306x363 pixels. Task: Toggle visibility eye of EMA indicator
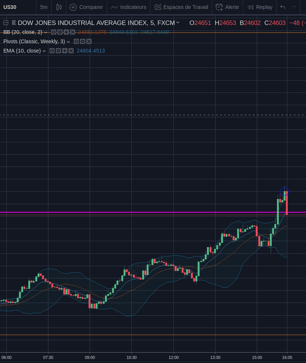pos(52,51)
